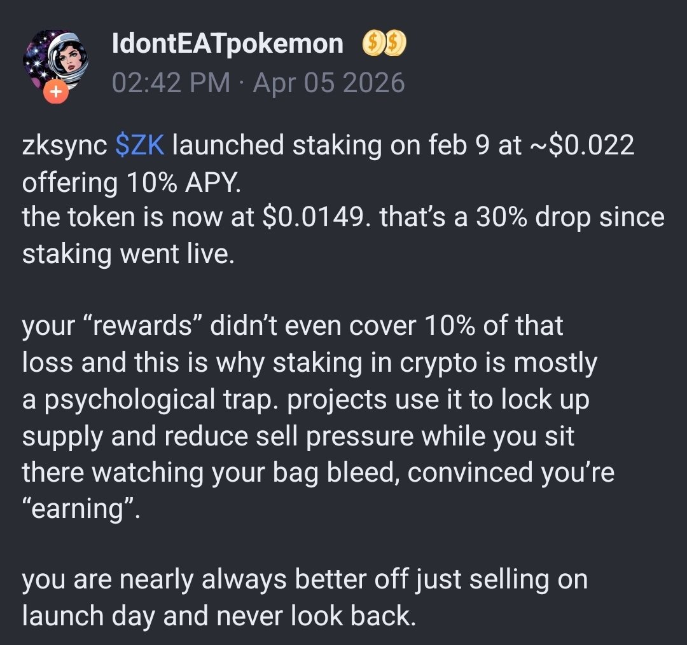This screenshot has height=645, width=687.
Task: Click the "launch day and never look back" line
Action: 218,617
